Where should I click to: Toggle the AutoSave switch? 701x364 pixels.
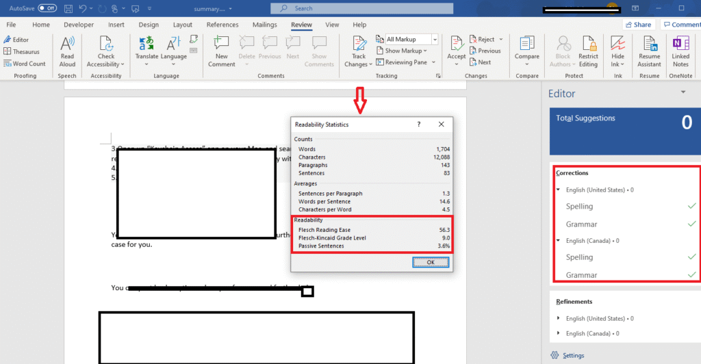(47, 8)
